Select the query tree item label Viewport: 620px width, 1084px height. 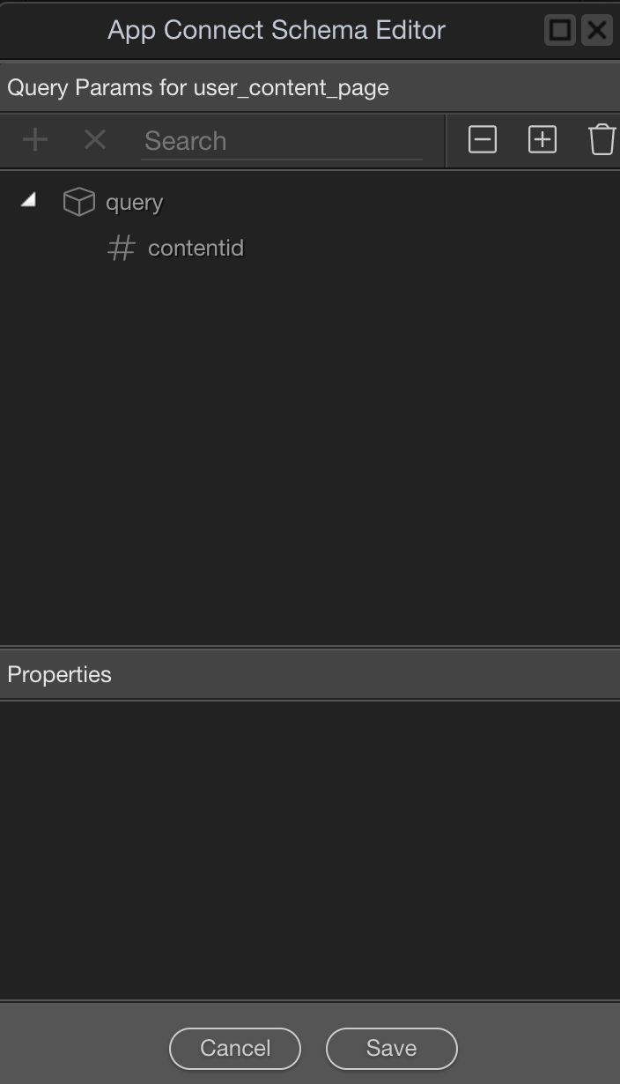134,203
